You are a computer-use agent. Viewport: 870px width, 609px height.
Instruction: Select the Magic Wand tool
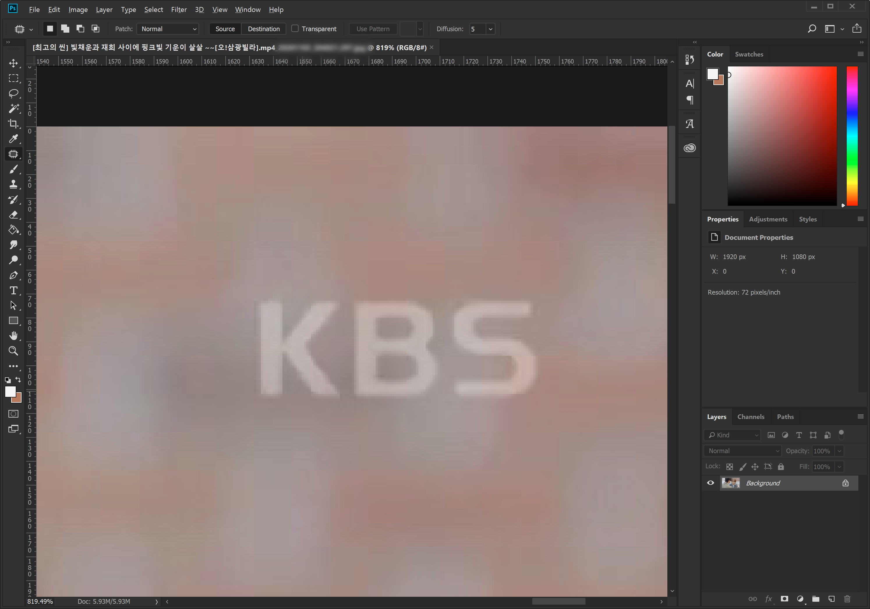pyautogui.click(x=14, y=108)
